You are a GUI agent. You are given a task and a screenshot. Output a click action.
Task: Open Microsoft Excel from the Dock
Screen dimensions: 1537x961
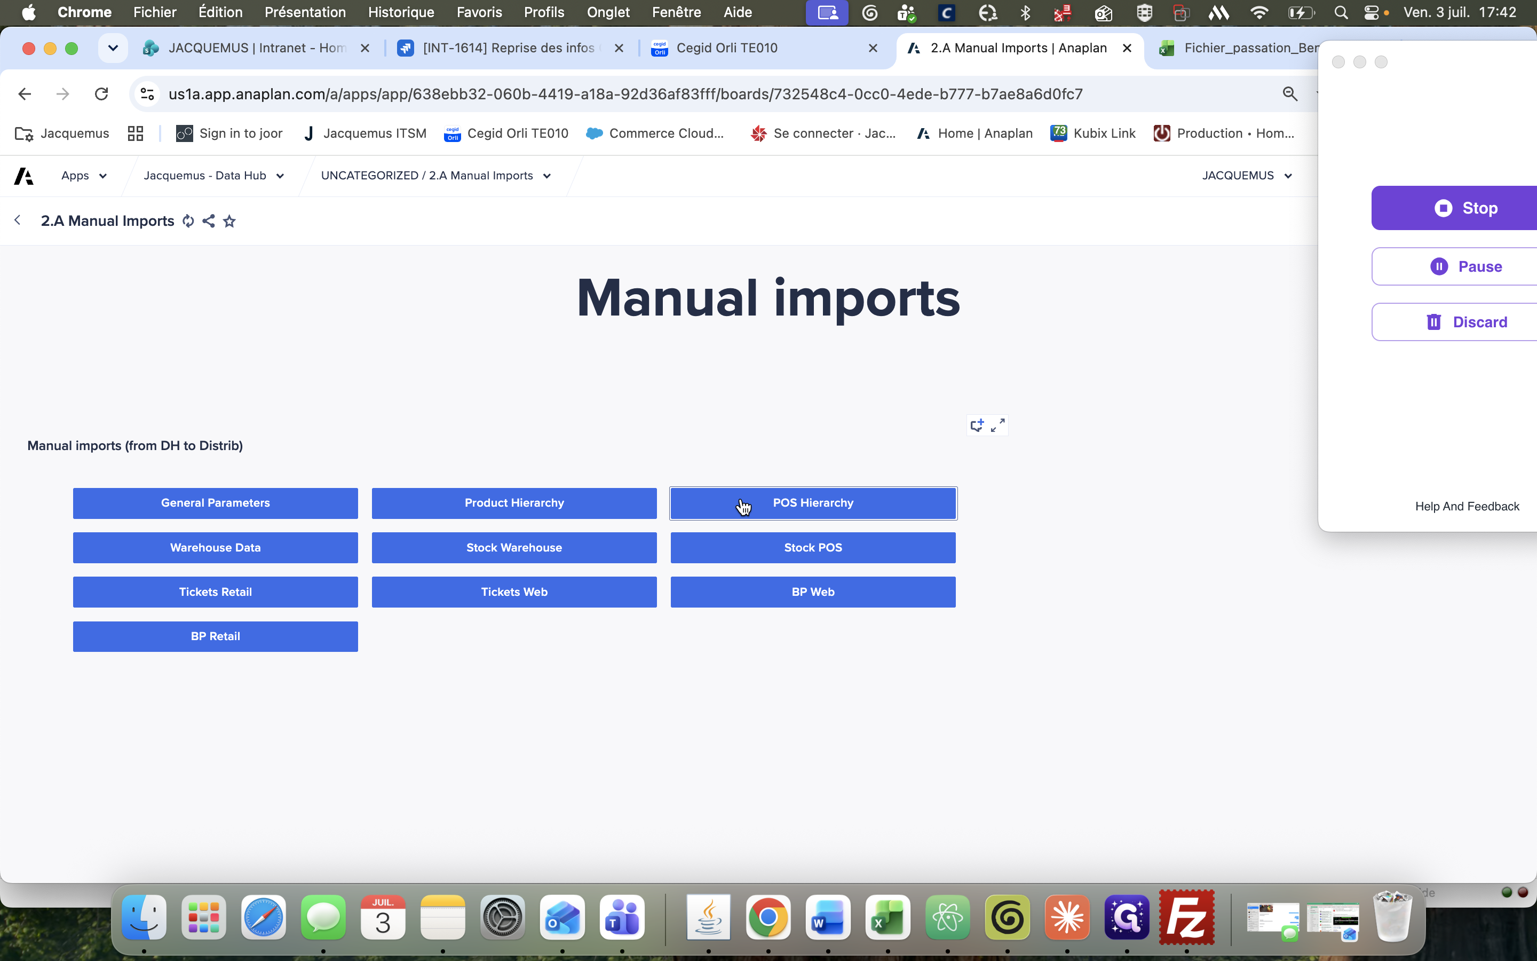click(x=888, y=917)
